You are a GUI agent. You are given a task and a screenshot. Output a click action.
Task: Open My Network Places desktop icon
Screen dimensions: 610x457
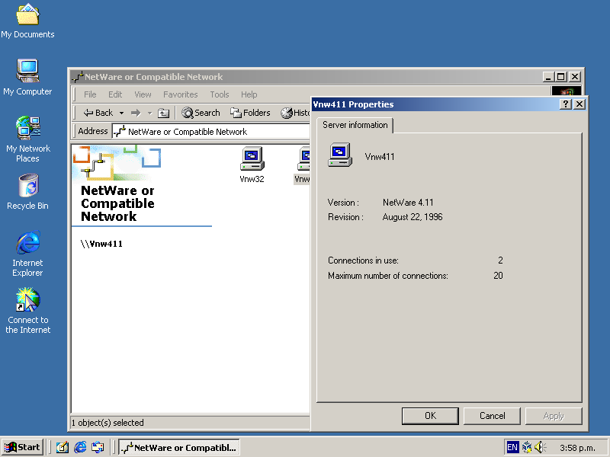click(28, 139)
